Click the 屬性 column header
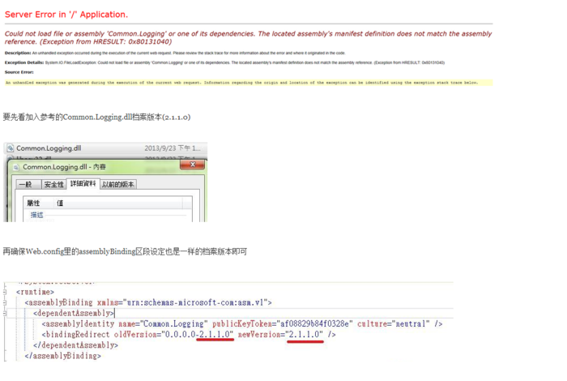 pos(33,203)
